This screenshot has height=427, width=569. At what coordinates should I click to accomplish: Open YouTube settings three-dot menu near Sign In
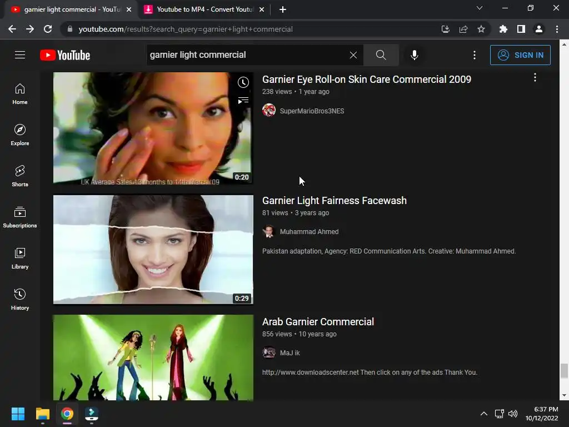(475, 55)
